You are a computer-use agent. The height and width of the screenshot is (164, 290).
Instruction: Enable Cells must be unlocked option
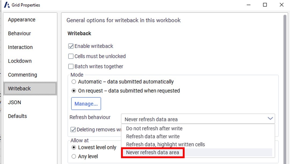coord(71,56)
